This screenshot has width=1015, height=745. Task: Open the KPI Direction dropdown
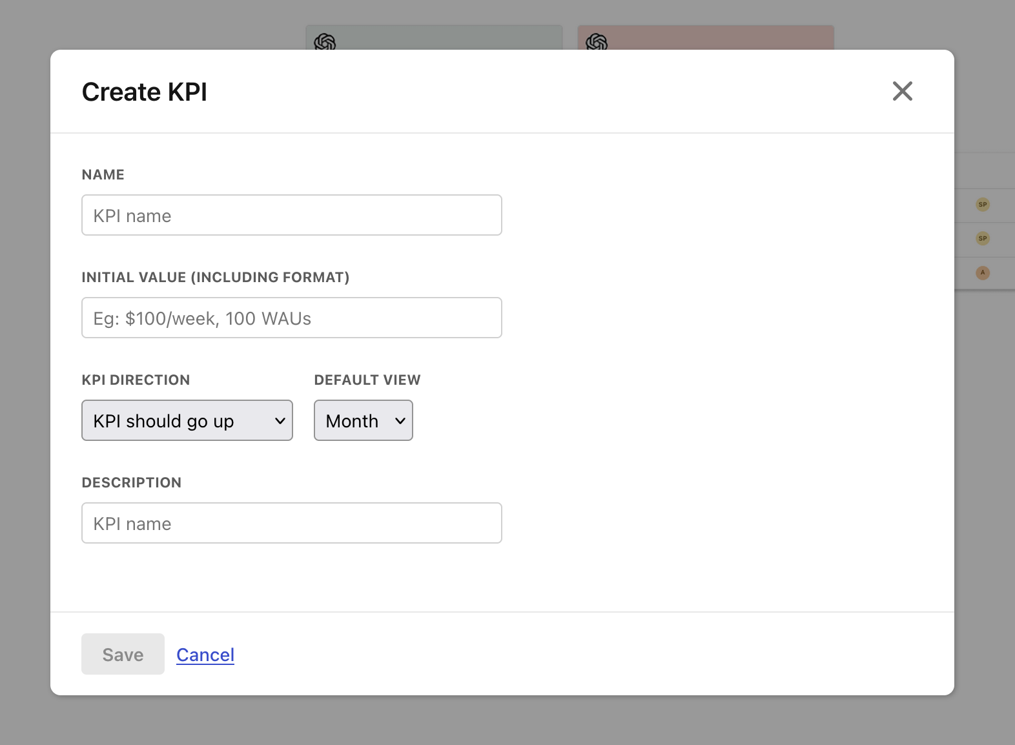click(x=187, y=420)
